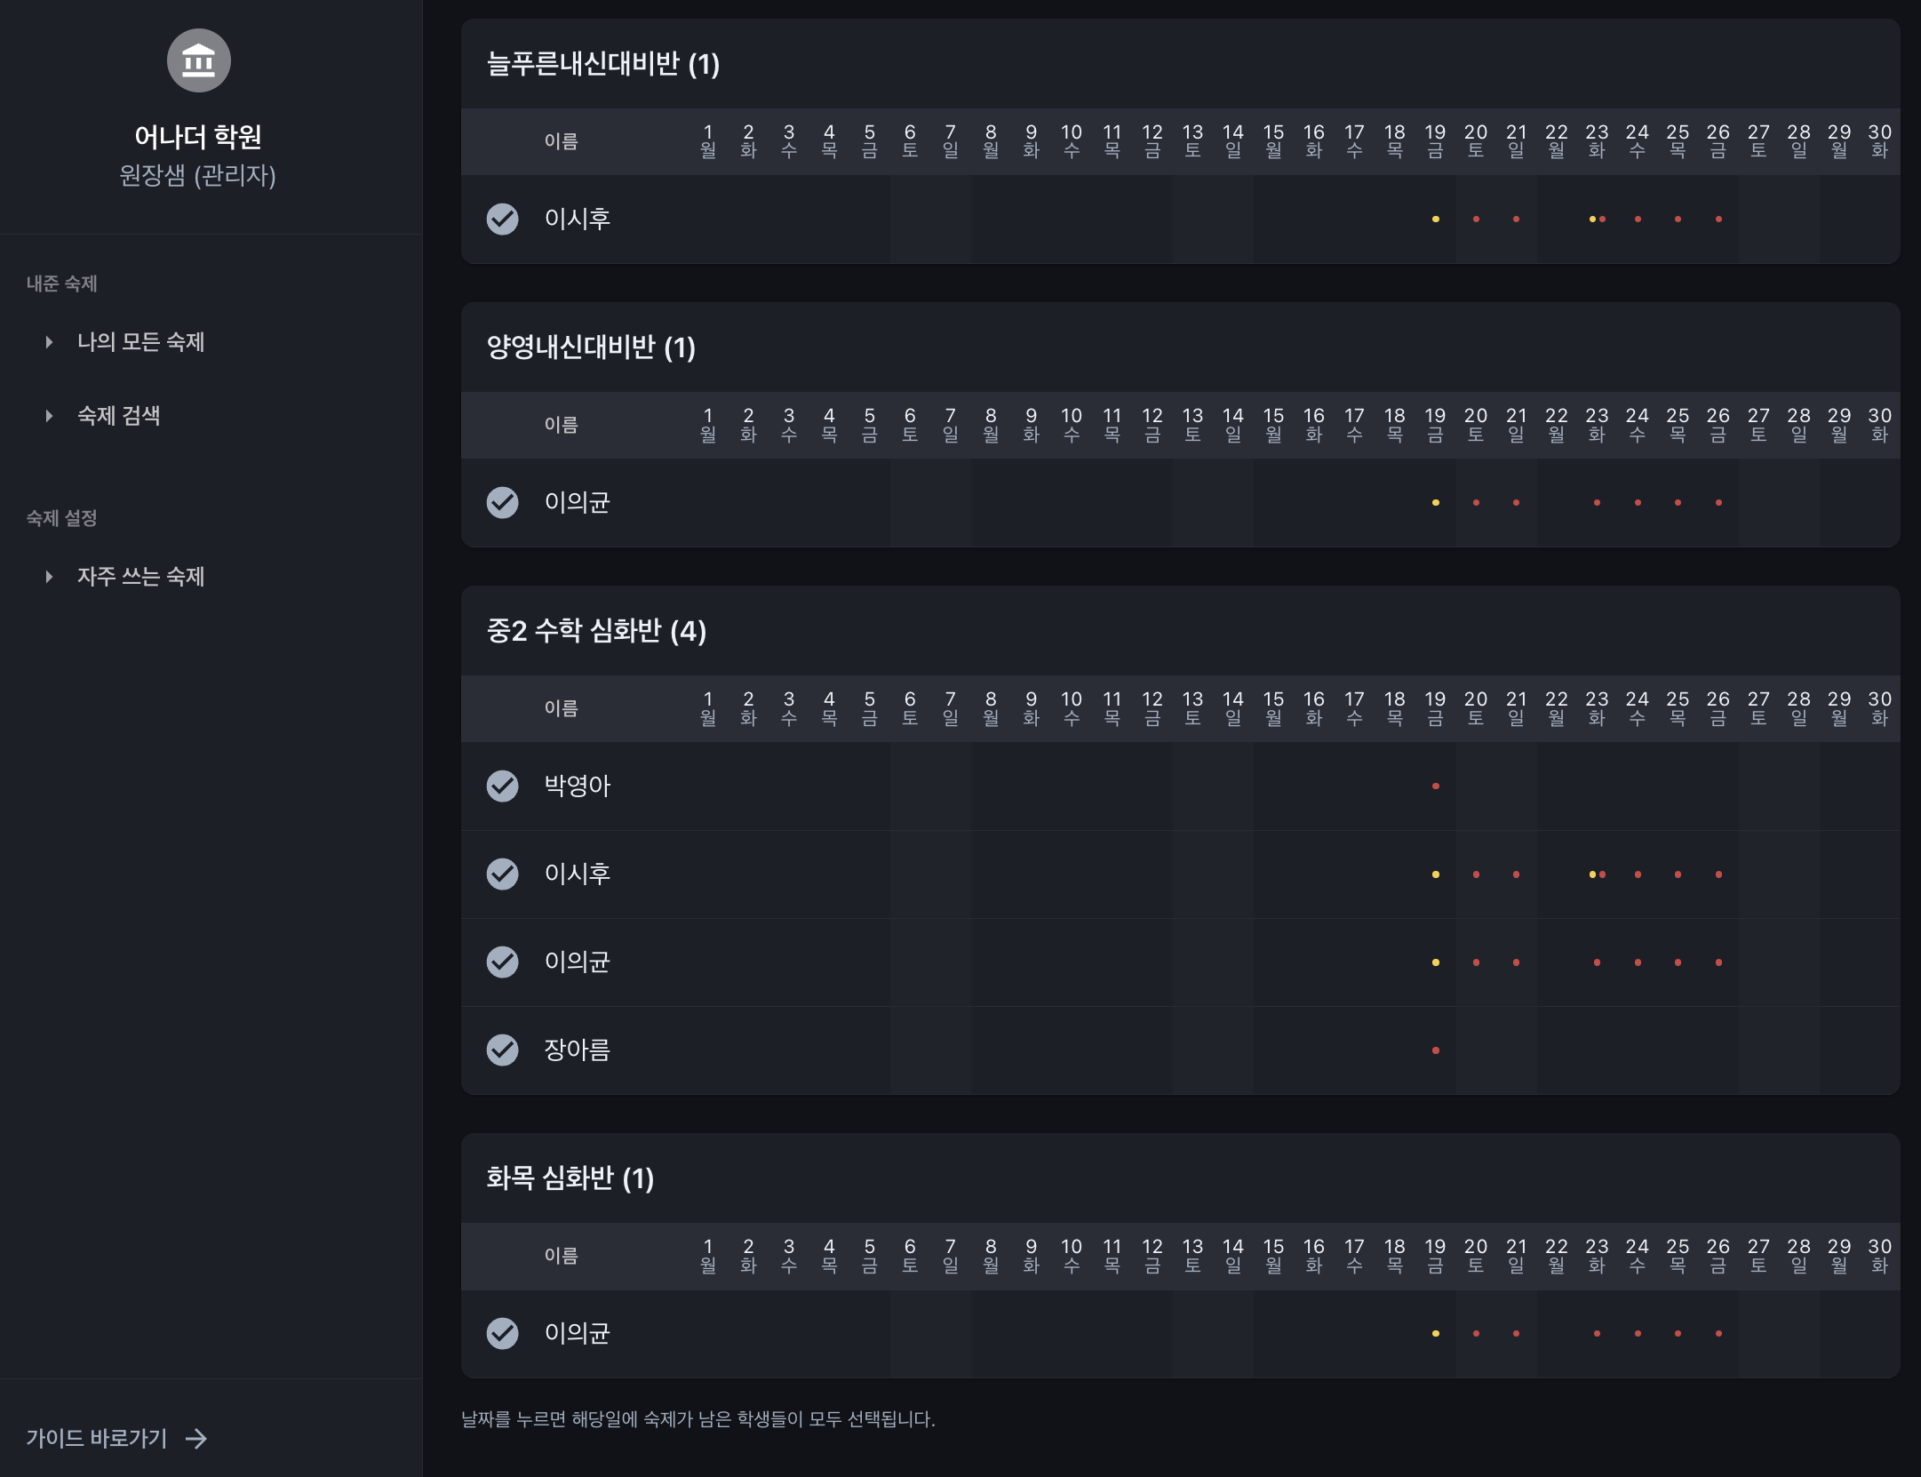The image size is (1921, 1477).
Task: Click student name 이의균 in 화목 심화반
Action: tap(578, 1333)
